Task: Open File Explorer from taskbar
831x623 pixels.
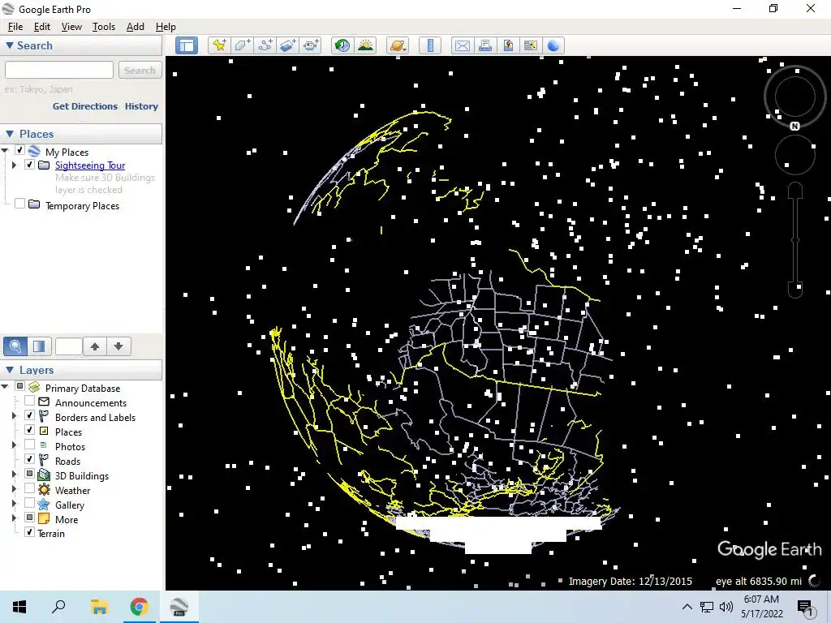Action: 99,607
